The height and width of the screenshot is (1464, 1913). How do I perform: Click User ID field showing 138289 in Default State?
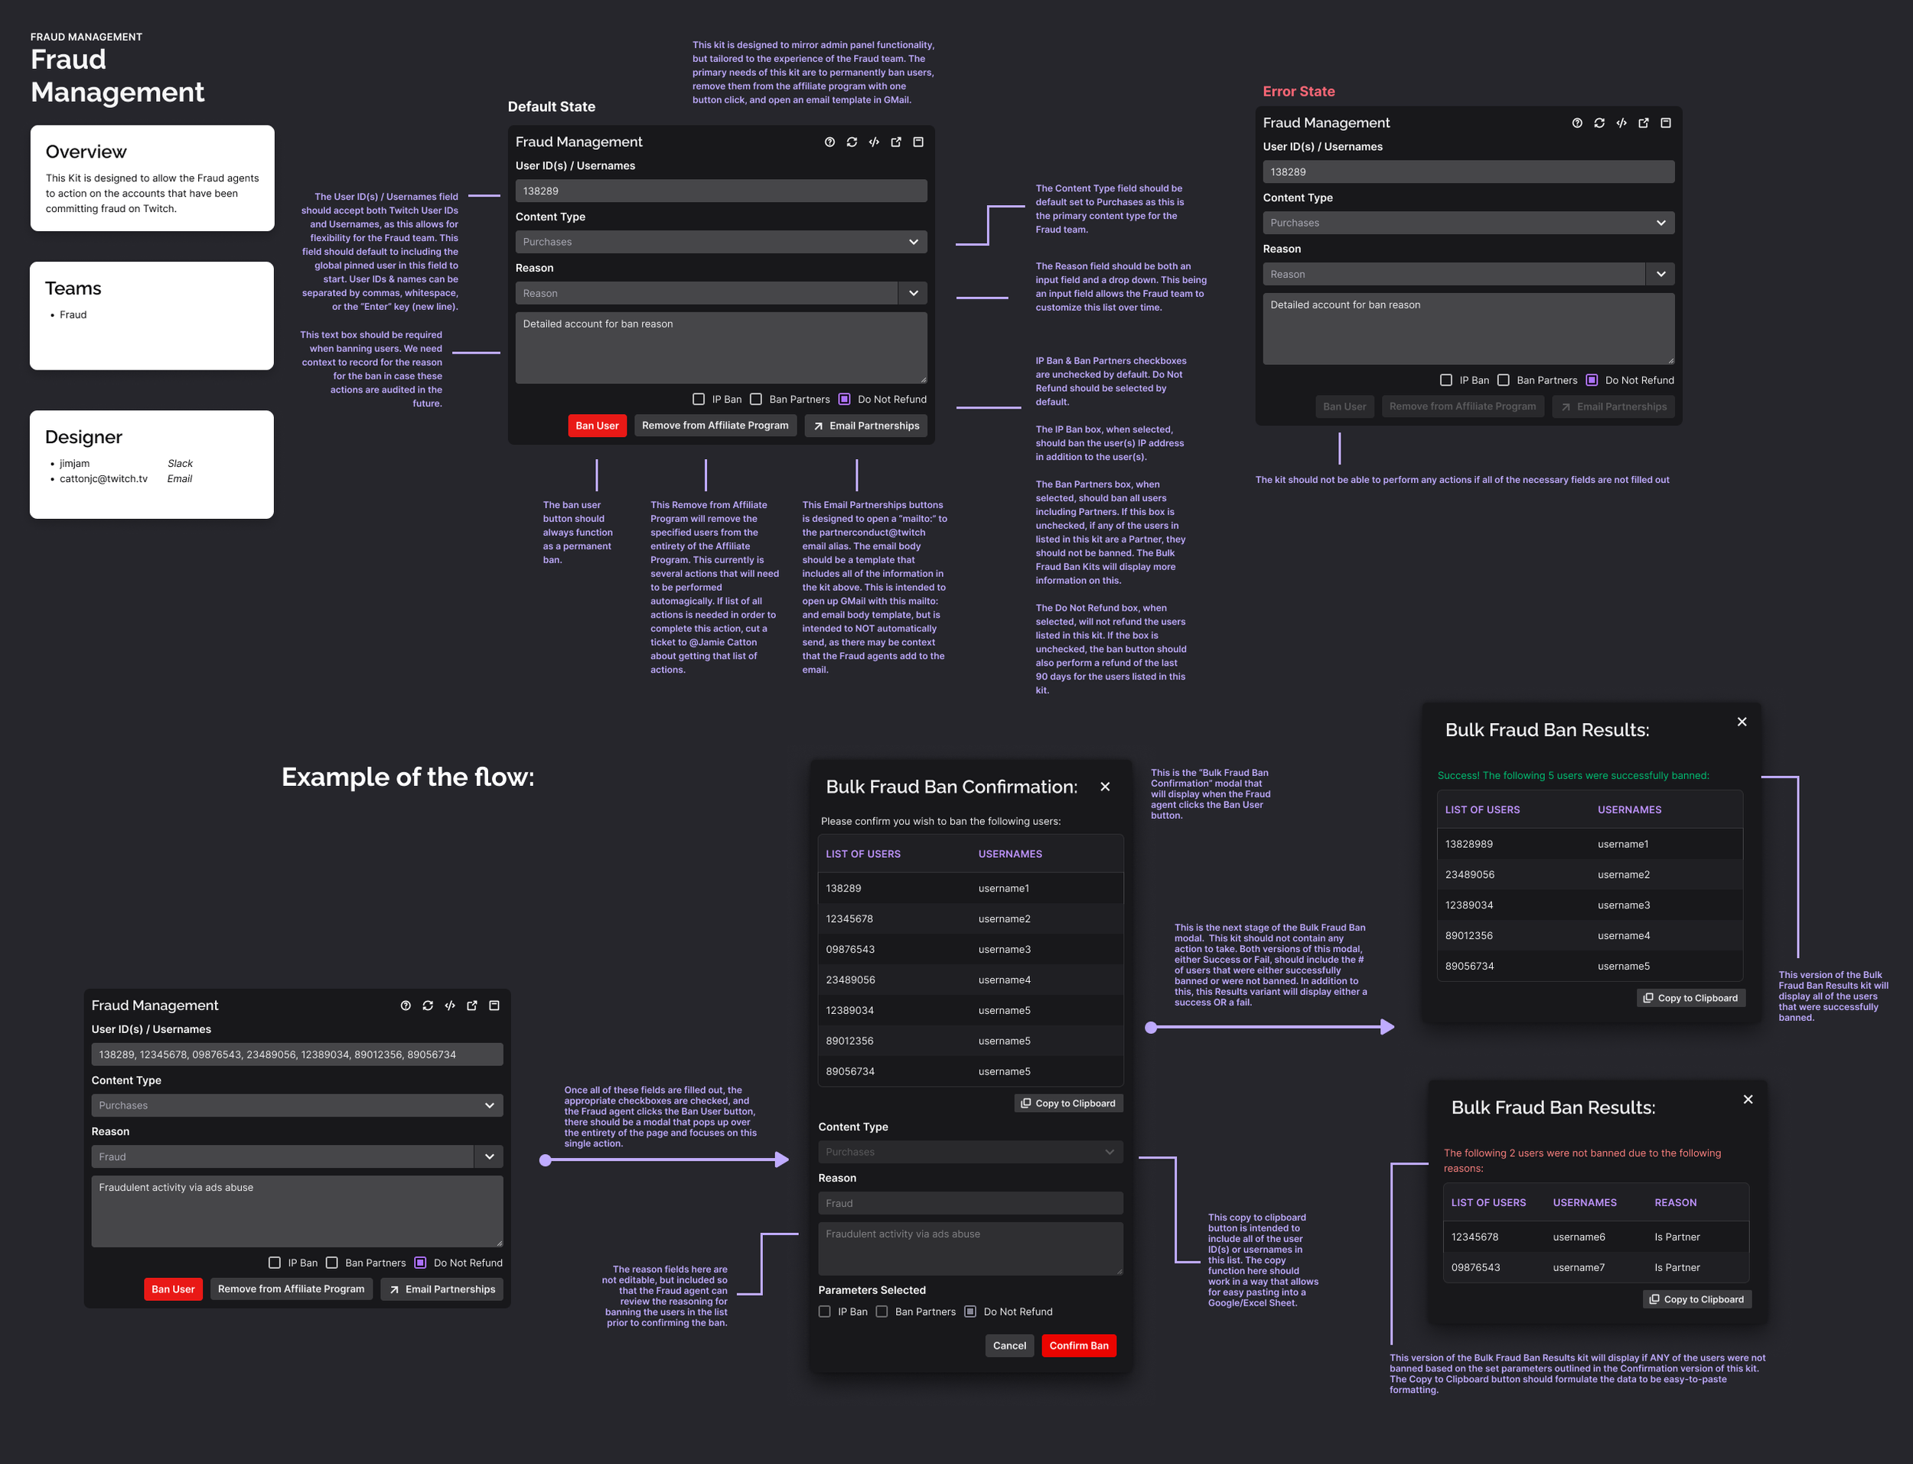[722, 191]
